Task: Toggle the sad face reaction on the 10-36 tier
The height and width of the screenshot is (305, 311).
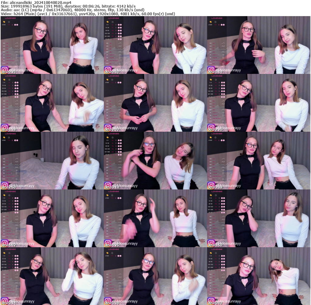Action: [121, 28]
